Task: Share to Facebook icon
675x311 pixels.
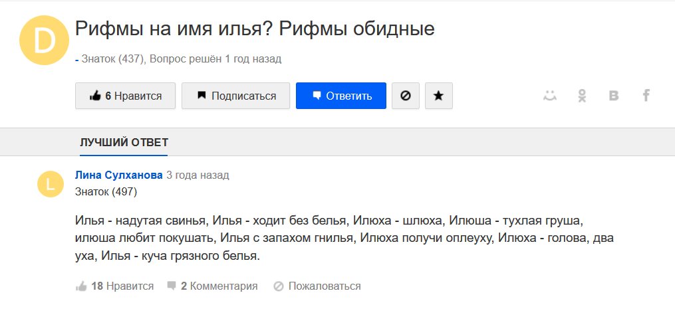Action: (x=646, y=96)
